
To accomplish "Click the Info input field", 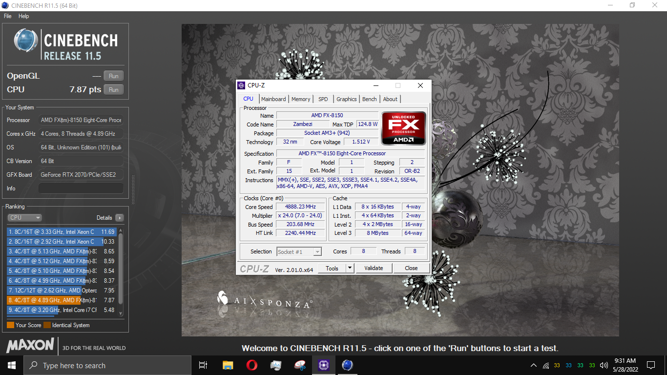I will coord(81,188).
